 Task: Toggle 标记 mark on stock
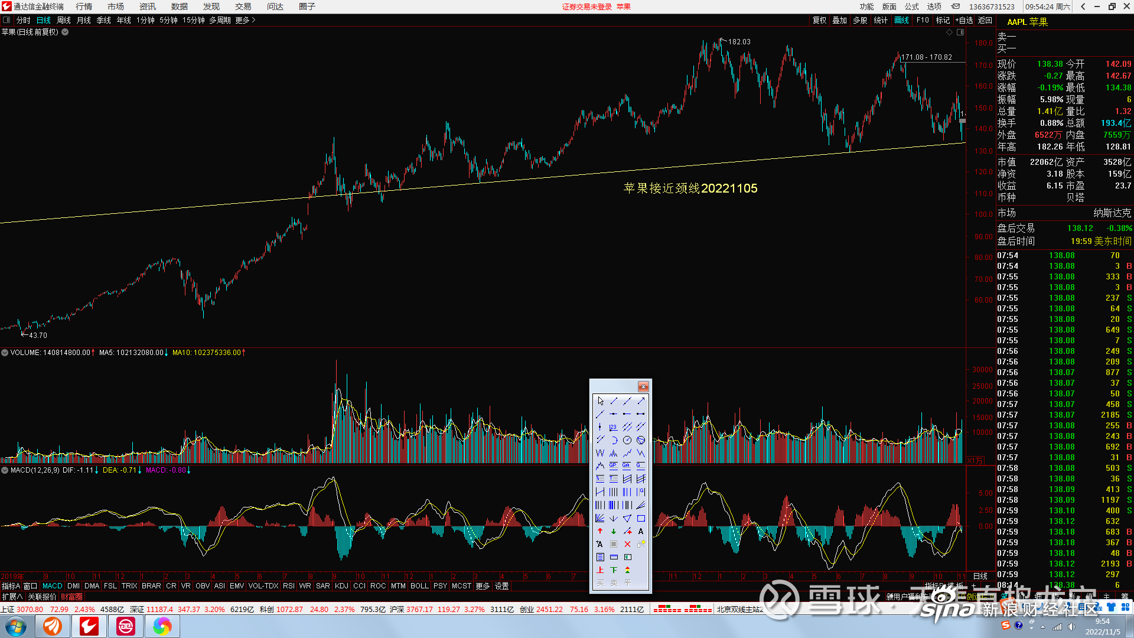point(943,20)
